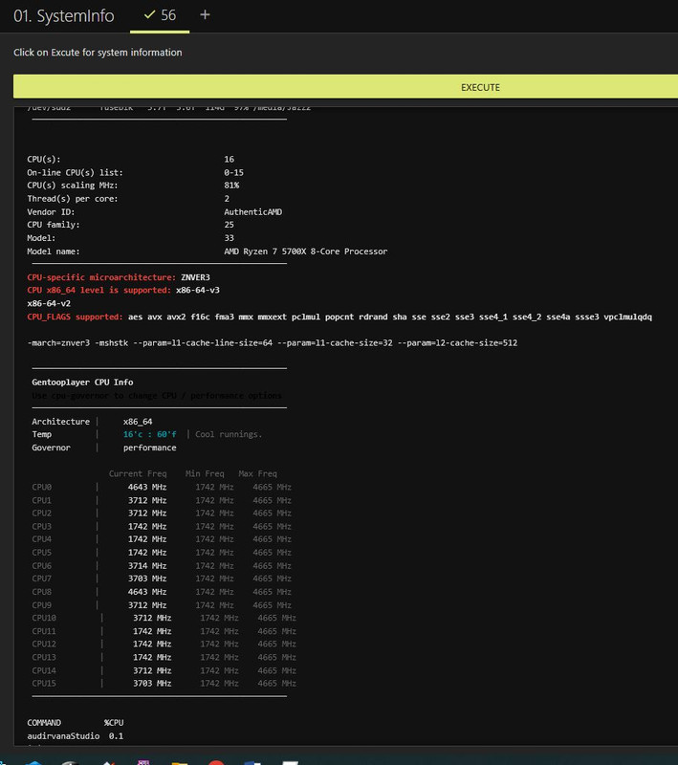Click the red 'CPU-specific microarchitecture:' label
This screenshot has height=765, width=678.
pos(101,277)
